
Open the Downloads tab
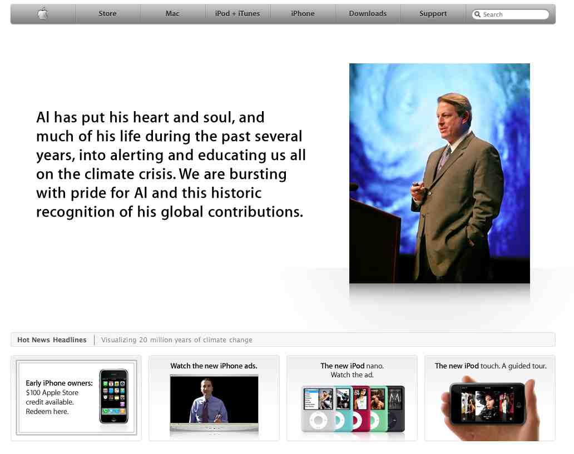pos(368,13)
